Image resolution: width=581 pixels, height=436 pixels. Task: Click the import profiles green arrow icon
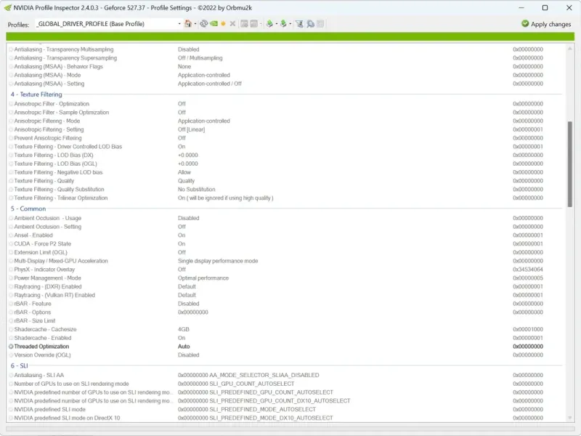(x=283, y=24)
